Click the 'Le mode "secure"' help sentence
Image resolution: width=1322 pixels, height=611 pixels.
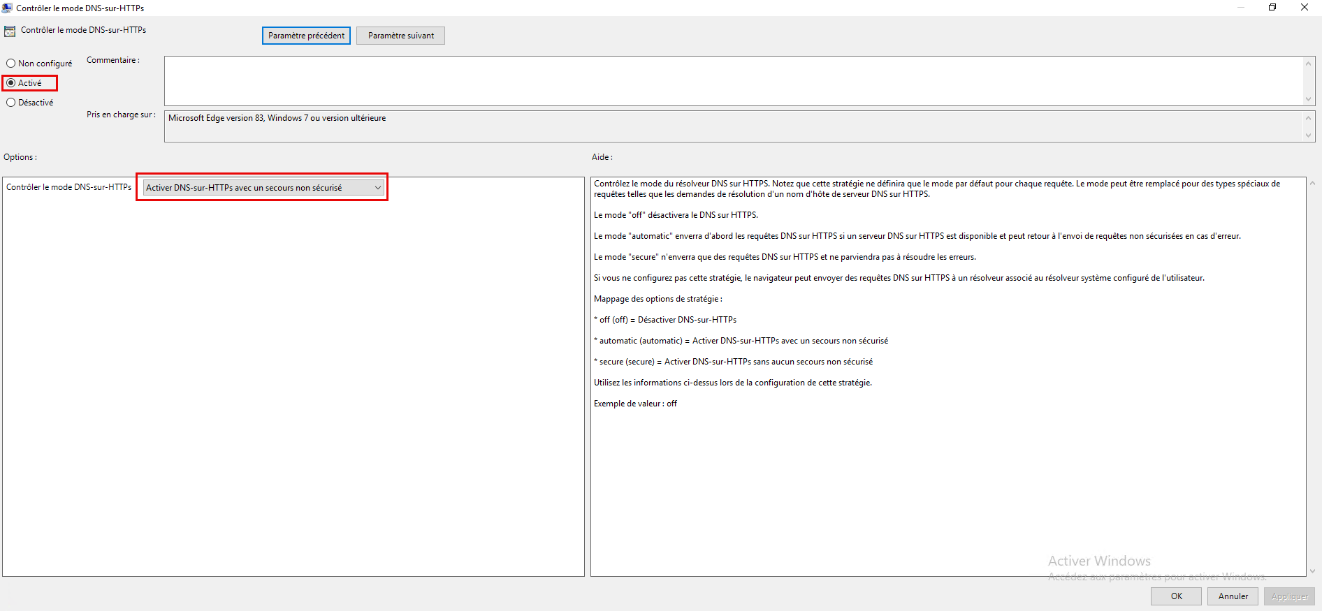click(x=785, y=257)
